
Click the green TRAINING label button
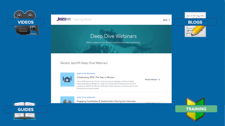tap(196, 109)
